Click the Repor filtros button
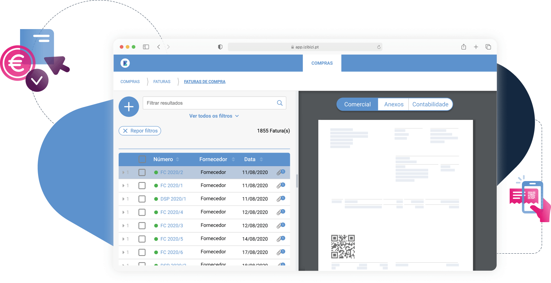The width and height of the screenshot is (551, 283). coord(140,131)
